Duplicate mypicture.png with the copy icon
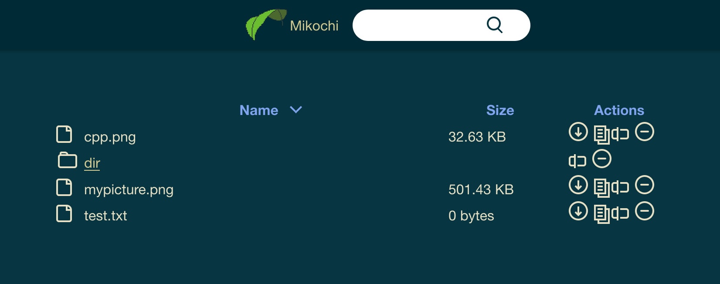Viewport: 720px width, 284px height. coord(602,188)
